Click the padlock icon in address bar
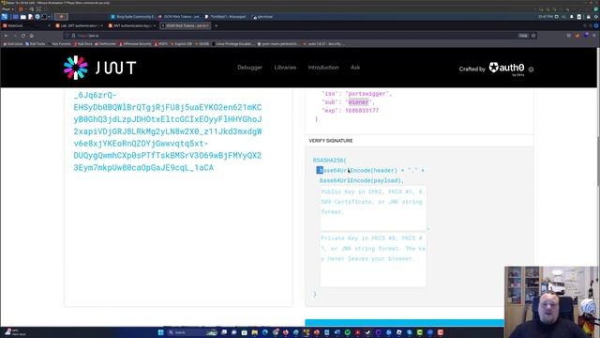This screenshot has width=600, height=338. coord(73,36)
